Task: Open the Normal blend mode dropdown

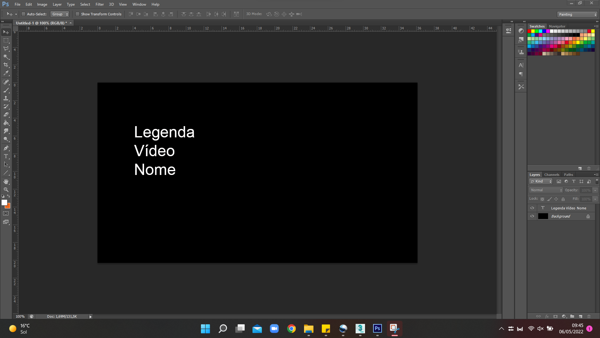Action: point(546,190)
